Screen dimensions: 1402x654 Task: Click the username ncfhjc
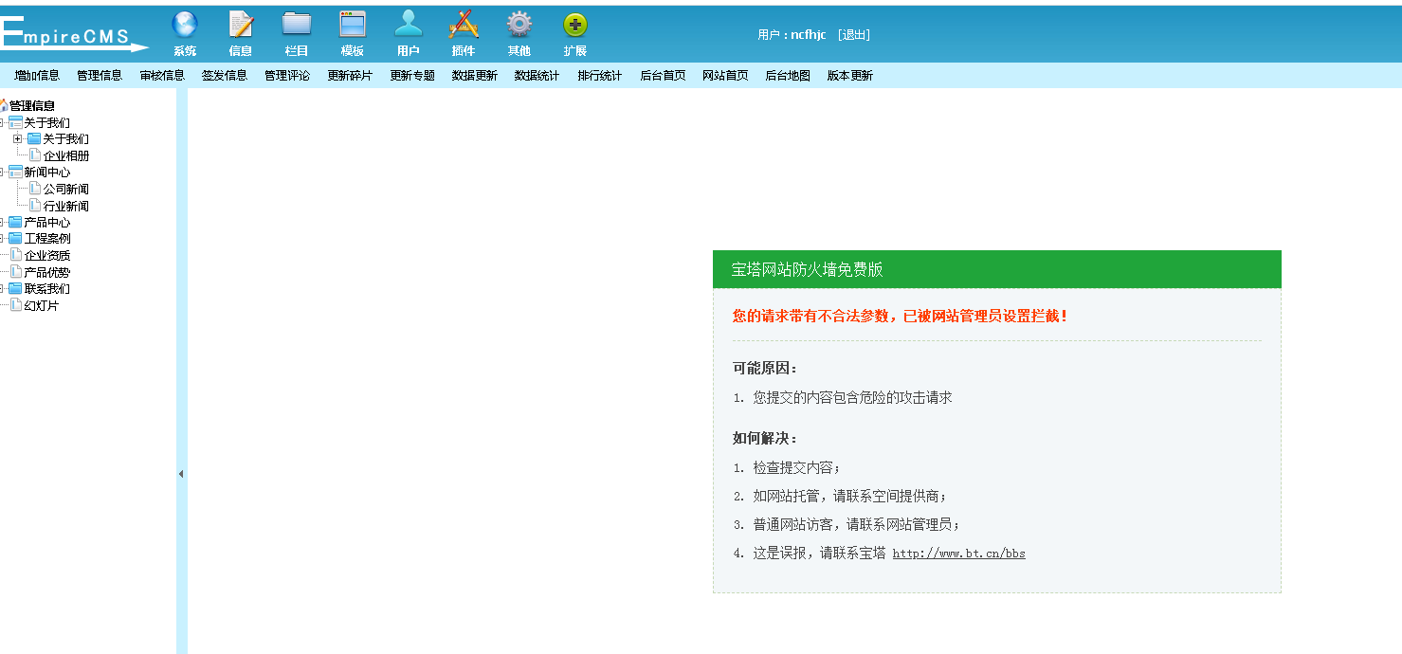pos(809,34)
